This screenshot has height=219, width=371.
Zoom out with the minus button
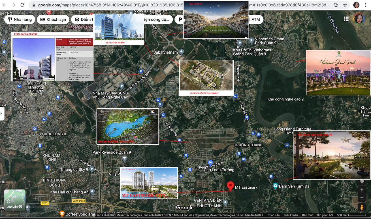tap(362, 198)
